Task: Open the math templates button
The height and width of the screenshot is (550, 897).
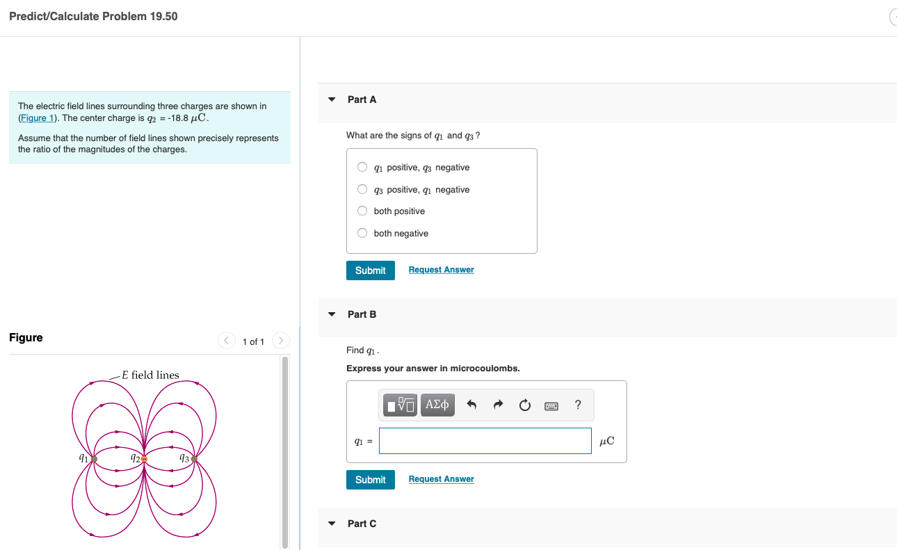Action: (x=401, y=405)
